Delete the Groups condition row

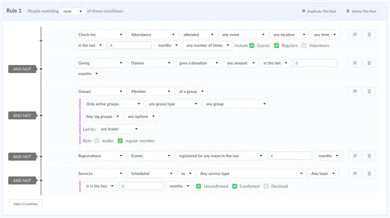pos(369,91)
